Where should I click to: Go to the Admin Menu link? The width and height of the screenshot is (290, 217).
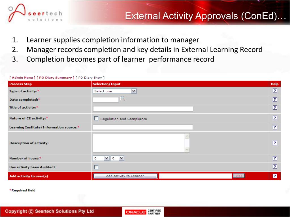[x=22, y=78]
